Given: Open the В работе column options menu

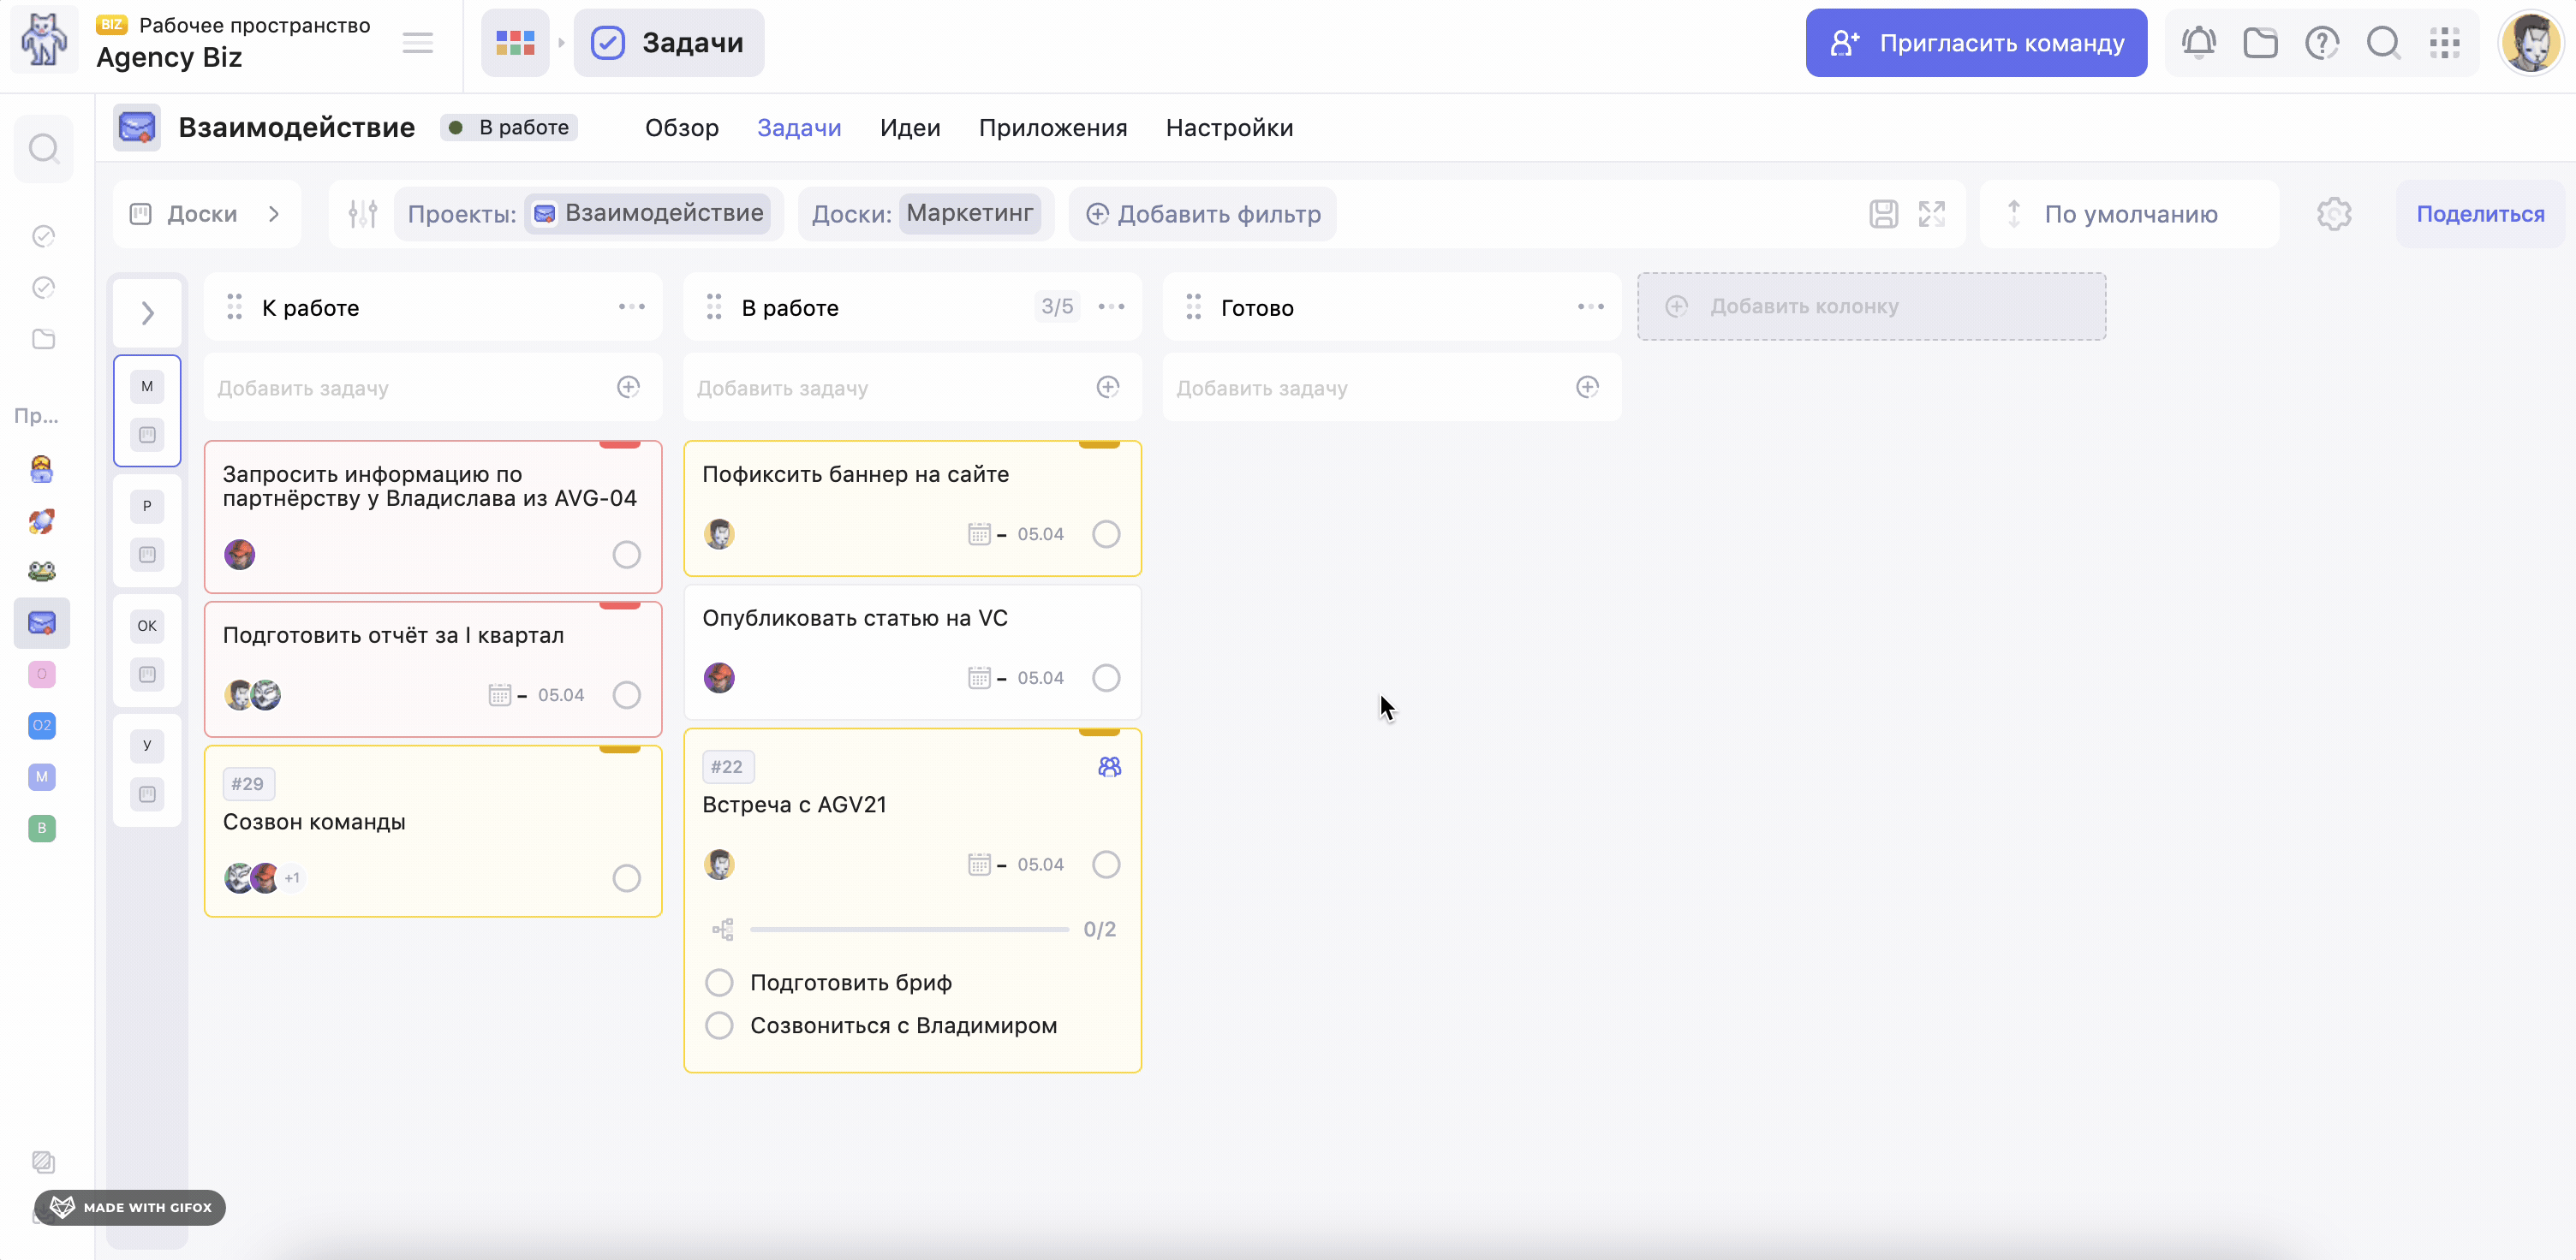Looking at the screenshot, I should tap(1111, 306).
